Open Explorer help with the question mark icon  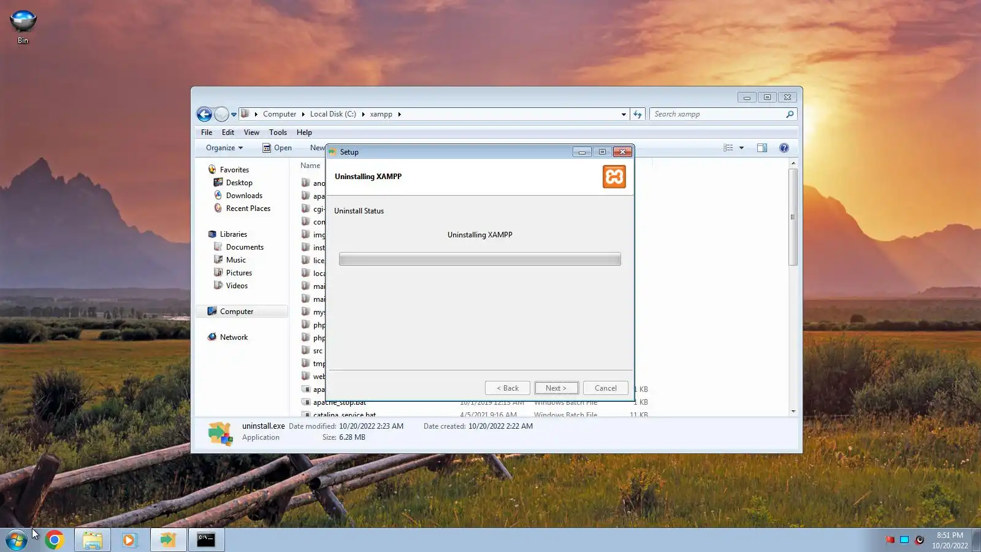click(x=784, y=148)
